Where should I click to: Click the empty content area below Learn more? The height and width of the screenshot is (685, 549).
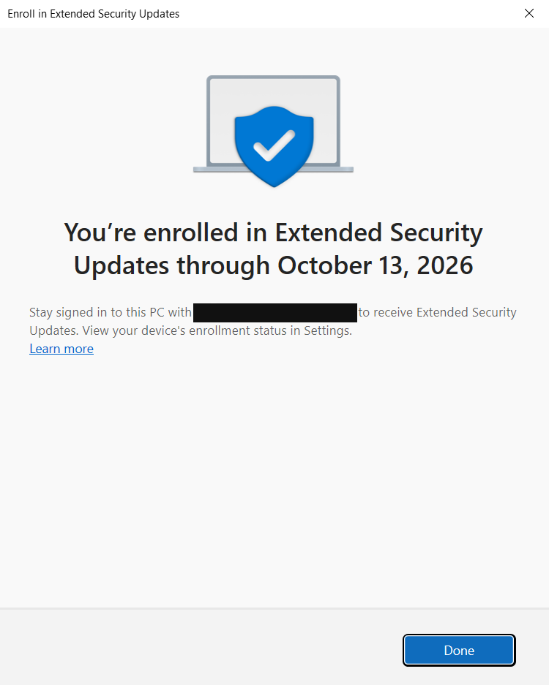274,475
